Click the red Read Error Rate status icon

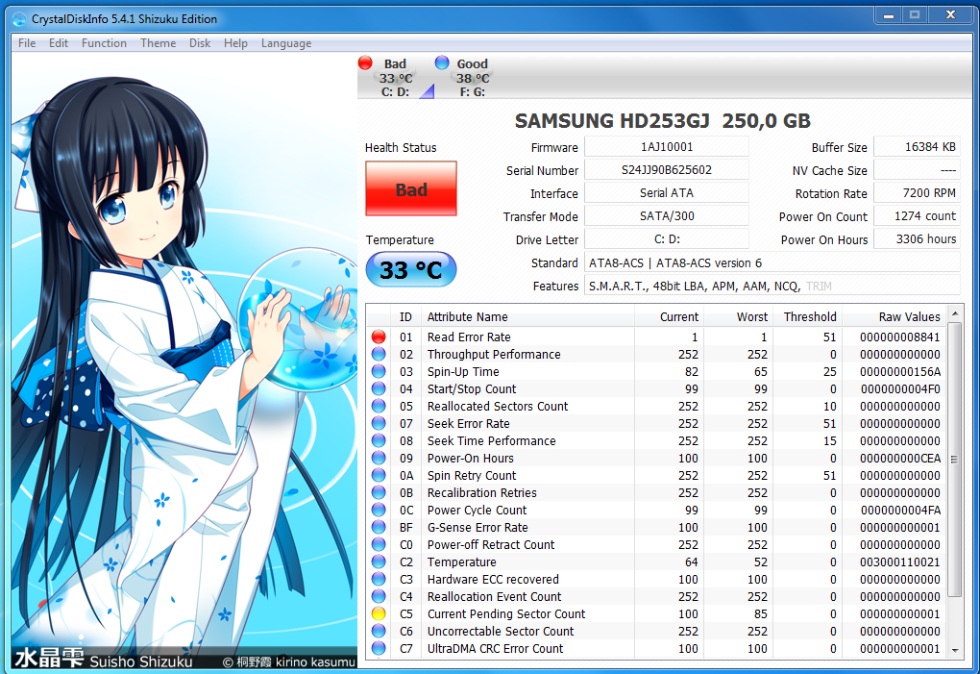pos(379,337)
